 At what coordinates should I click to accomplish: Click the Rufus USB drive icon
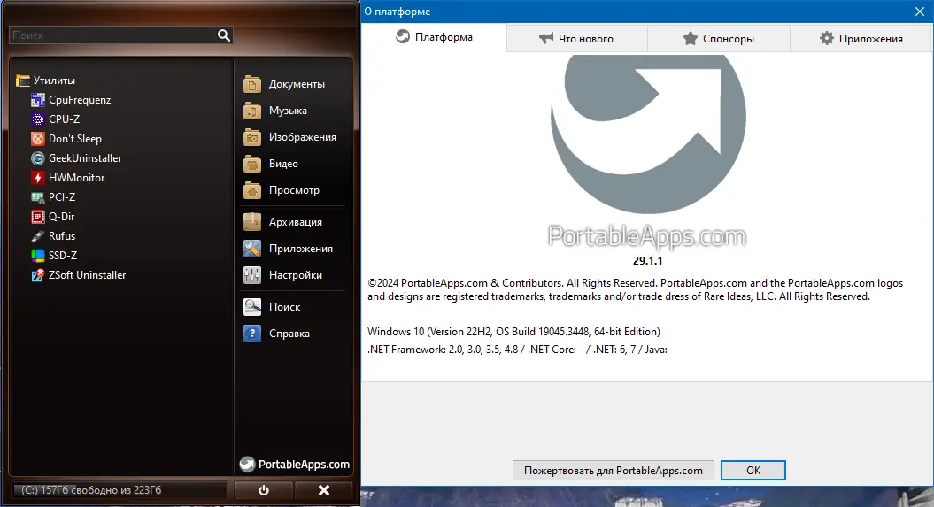37,236
